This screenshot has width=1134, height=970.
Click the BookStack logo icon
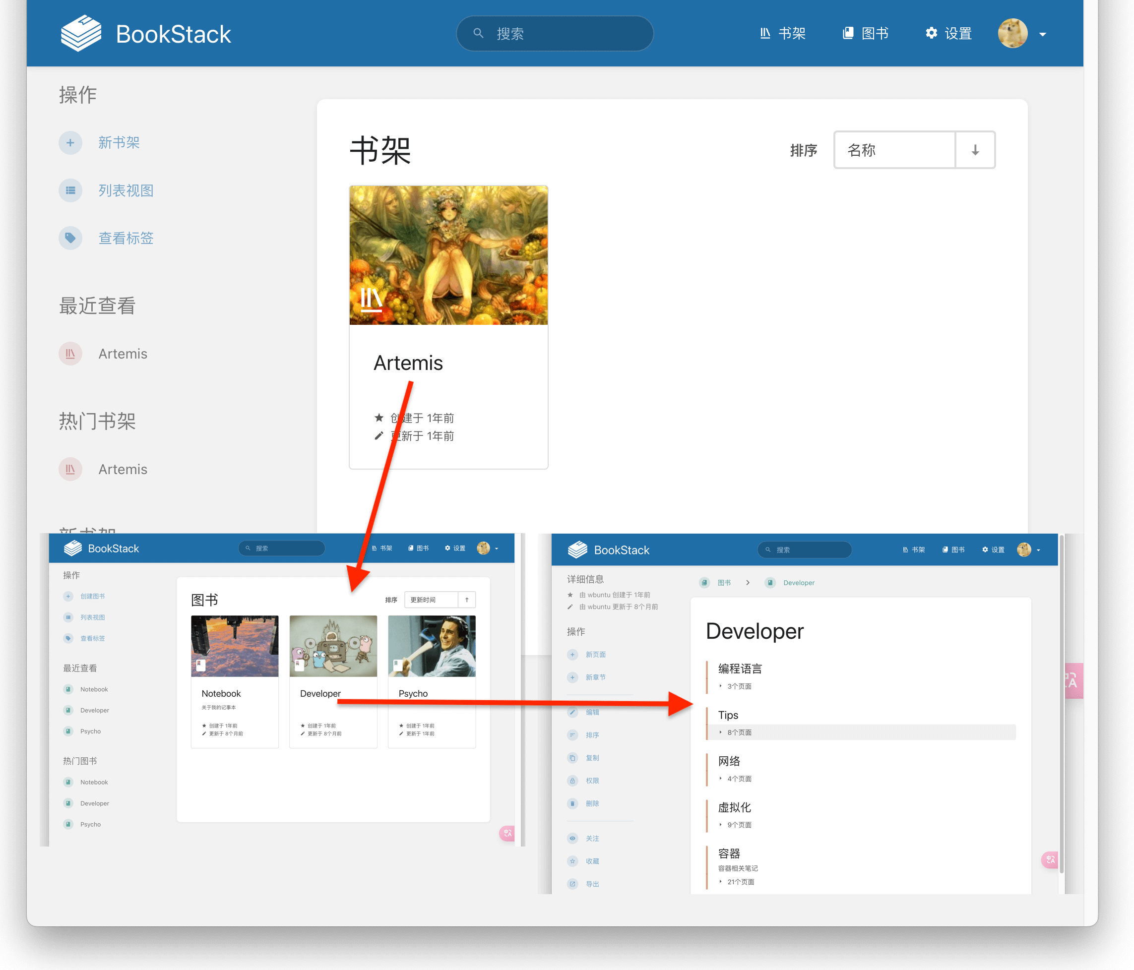[80, 33]
